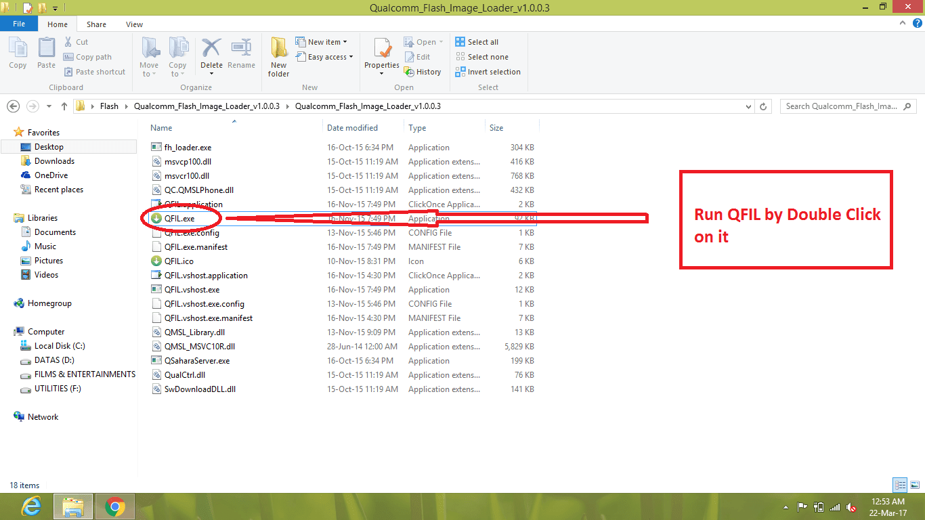
Task: Open Downloads in the navigation pane
Action: click(x=54, y=161)
